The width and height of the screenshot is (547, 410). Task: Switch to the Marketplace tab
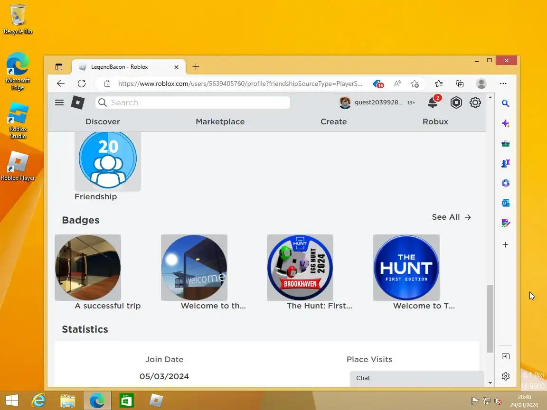[x=220, y=121]
